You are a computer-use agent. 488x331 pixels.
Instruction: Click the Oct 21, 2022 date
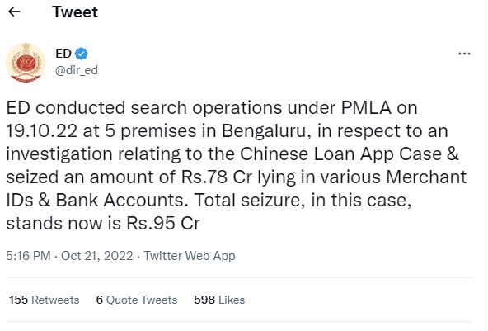click(x=96, y=256)
